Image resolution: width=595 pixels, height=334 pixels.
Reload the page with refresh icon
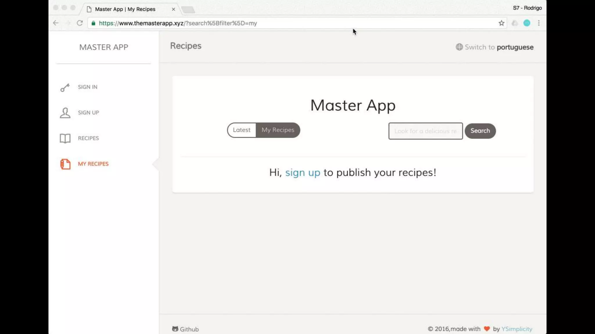80,23
